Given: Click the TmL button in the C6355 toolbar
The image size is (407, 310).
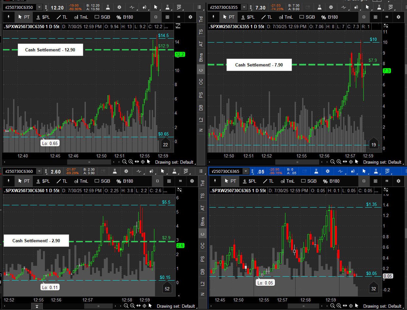Looking at the screenshot, I should [285, 17].
